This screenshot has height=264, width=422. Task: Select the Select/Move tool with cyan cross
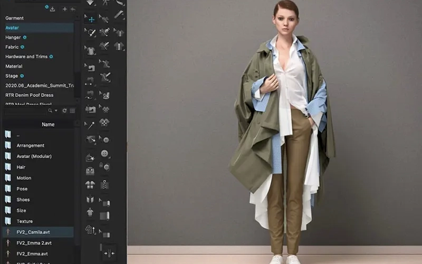[x=91, y=20]
